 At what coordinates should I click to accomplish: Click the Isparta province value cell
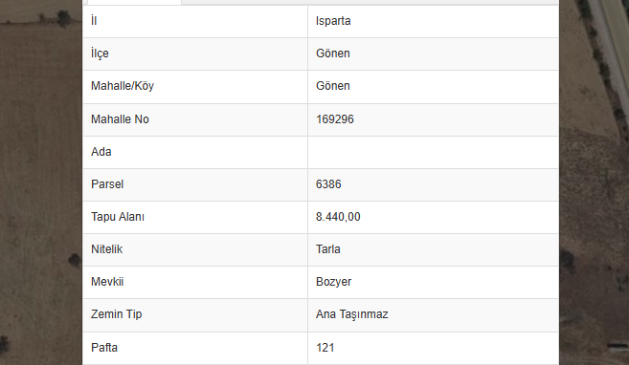[434, 22]
